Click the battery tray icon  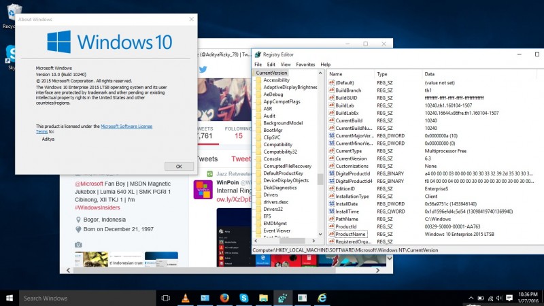pos(481,298)
